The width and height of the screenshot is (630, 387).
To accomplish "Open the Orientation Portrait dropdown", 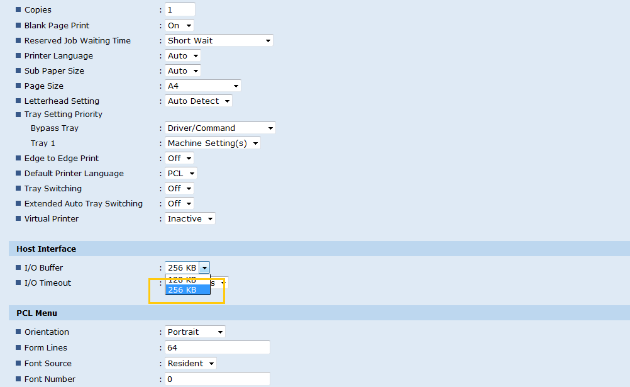I will 195,332.
